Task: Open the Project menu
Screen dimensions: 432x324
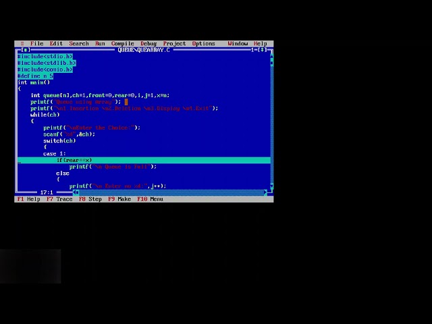Action: [x=174, y=43]
